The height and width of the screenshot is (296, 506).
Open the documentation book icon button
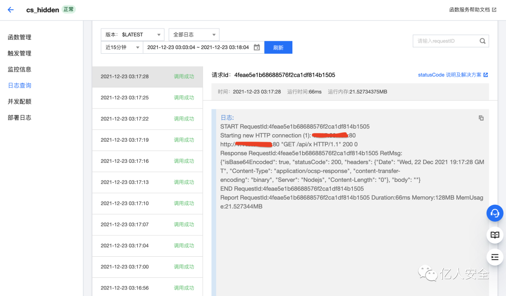tap(495, 235)
